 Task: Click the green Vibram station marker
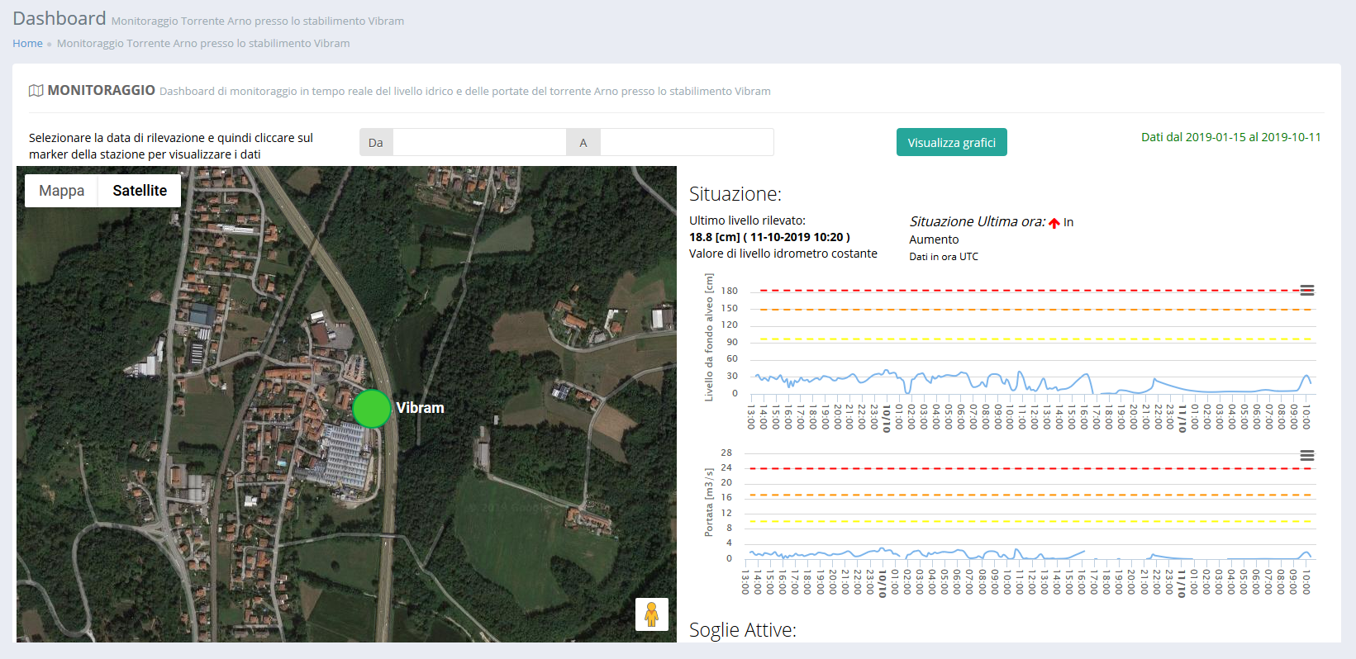371,409
